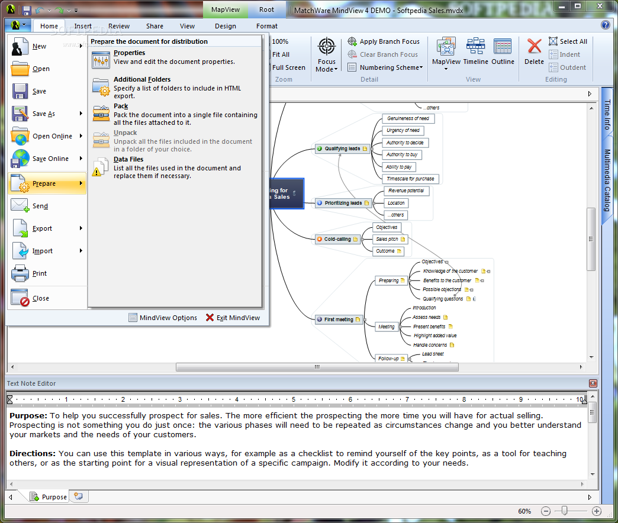Open the Share ribbon tab
Viewport: 618px width, 523px height.
[154, 26]
